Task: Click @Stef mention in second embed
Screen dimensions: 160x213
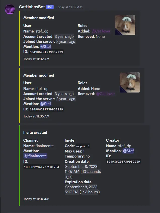Action: (x=46, y=104)
